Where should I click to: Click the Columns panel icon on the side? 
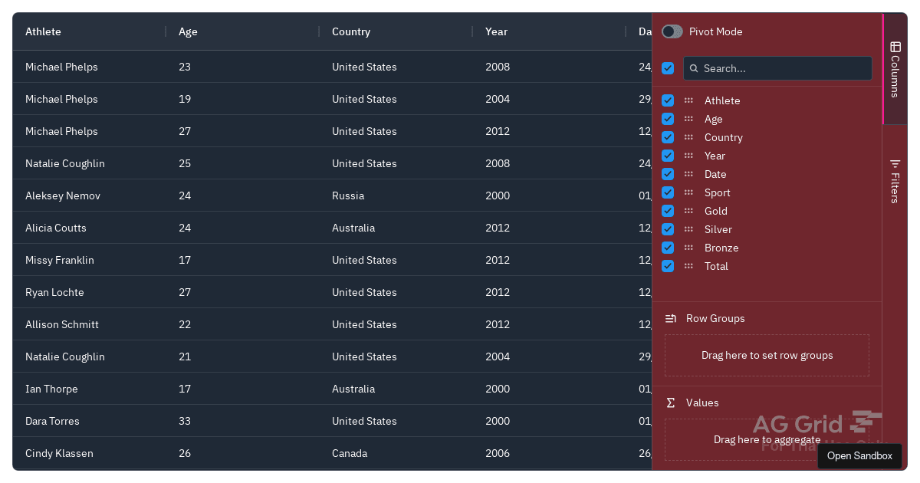coord(895,48)
